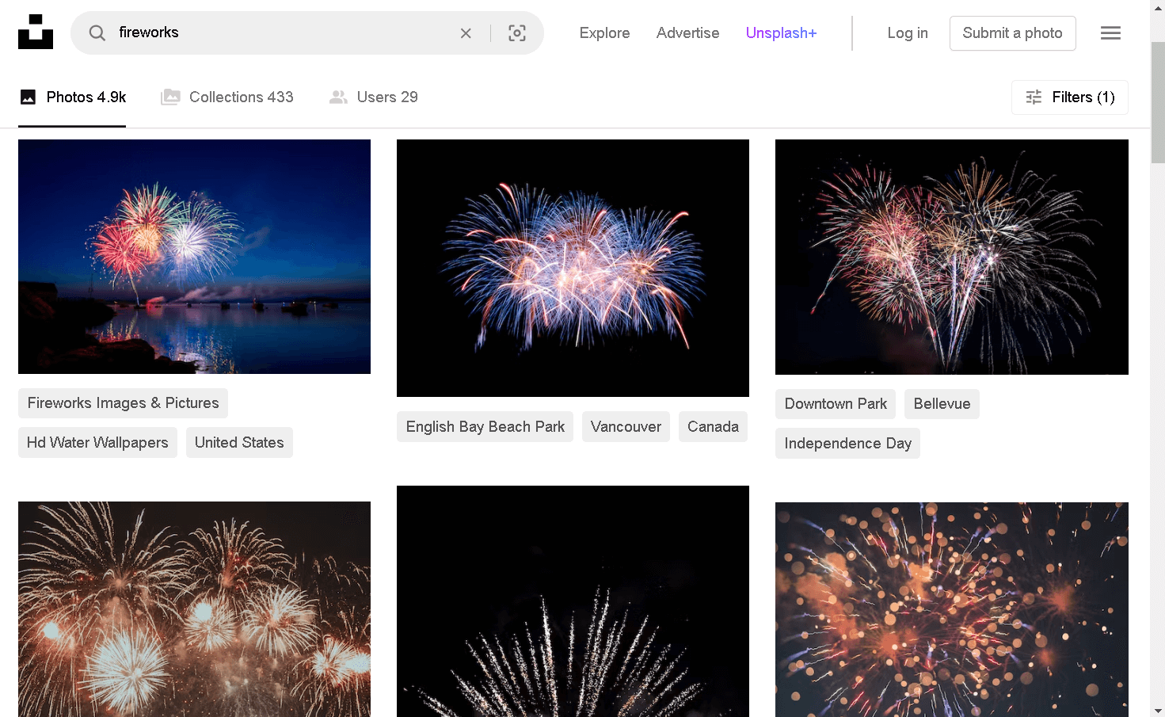
Task: Click the Users tab's people icon
Action: (339, 97)
